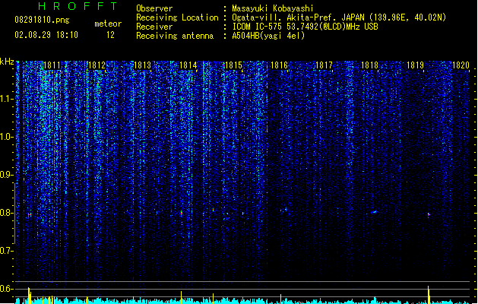Click the 1.0 kHz axis label
This screenshot has height=304, width=478.
[6, 137]
